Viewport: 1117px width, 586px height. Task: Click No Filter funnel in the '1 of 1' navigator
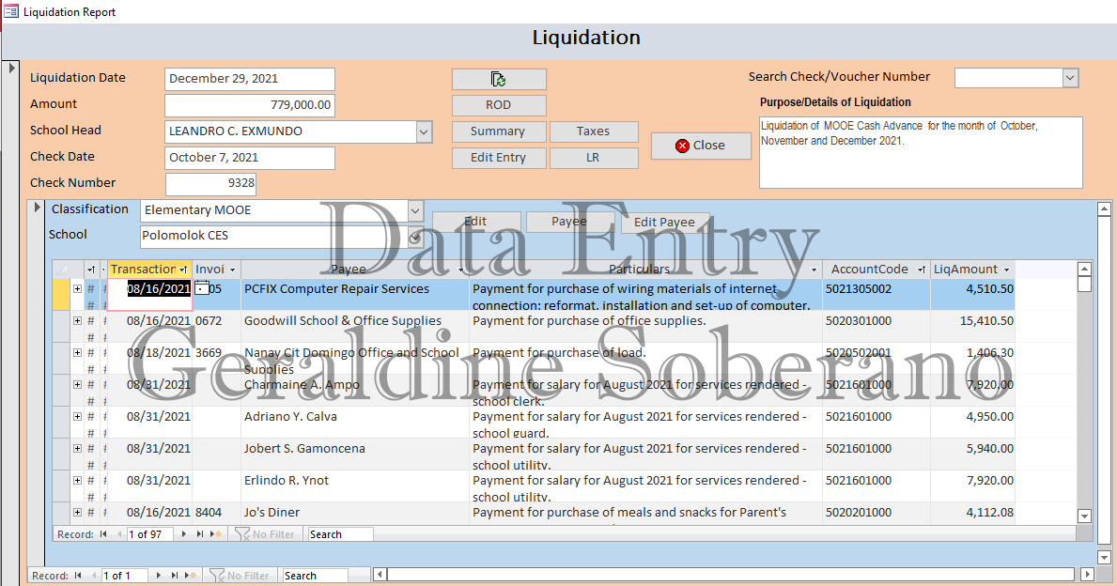[x=240, y=576]
